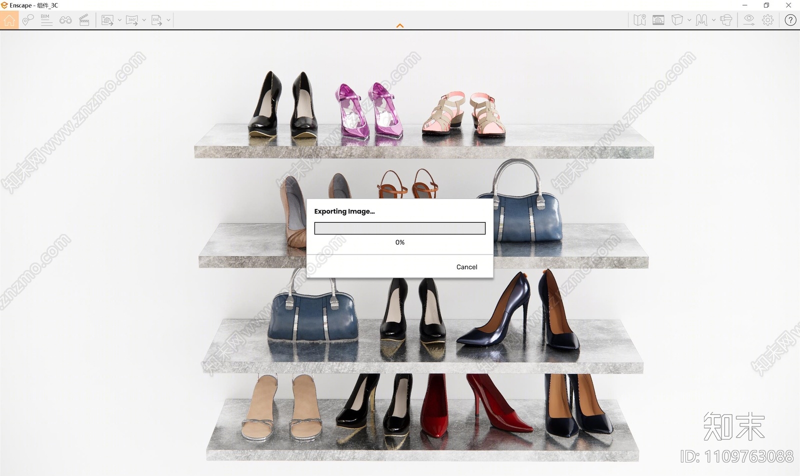
Task: Expand the View Mode cube dropdown arrow
Action: pos(689,20)
